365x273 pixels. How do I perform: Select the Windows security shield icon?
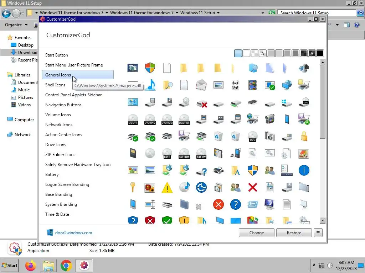coord(150,68)
